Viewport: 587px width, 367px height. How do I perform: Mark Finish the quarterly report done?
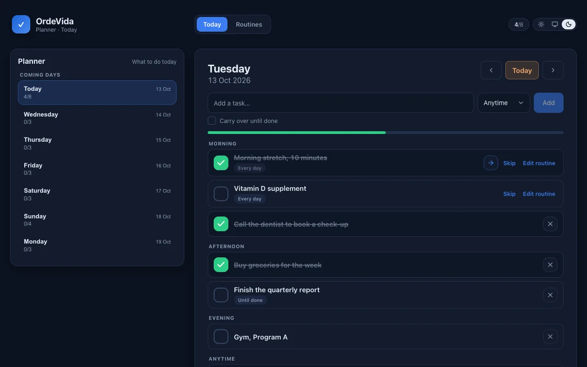tap(221, 295)
